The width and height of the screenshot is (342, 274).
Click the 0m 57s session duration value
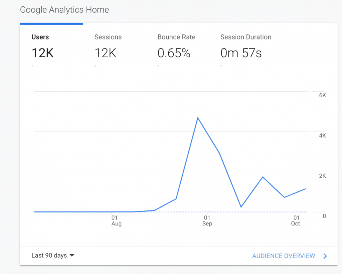tap(241, 53)
